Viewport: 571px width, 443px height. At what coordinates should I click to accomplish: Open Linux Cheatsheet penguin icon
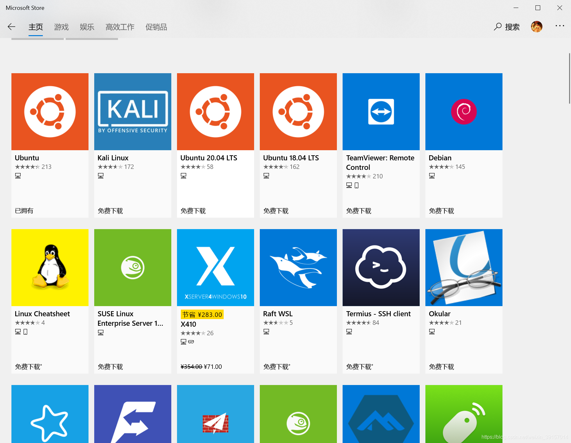tap(50, 267)
